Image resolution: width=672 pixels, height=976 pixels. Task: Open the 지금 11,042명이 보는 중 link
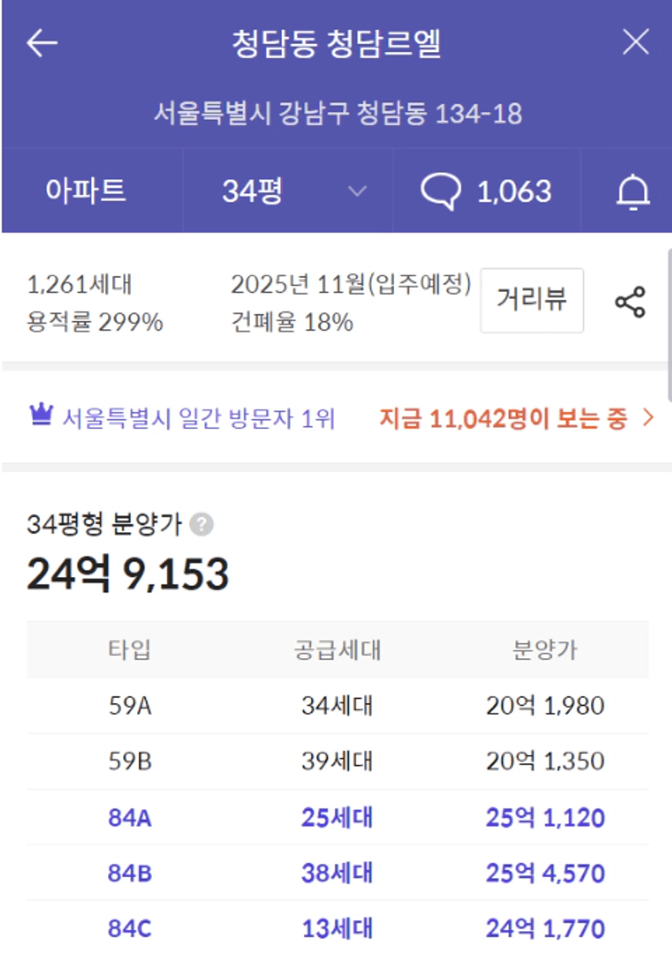(516, 419)
